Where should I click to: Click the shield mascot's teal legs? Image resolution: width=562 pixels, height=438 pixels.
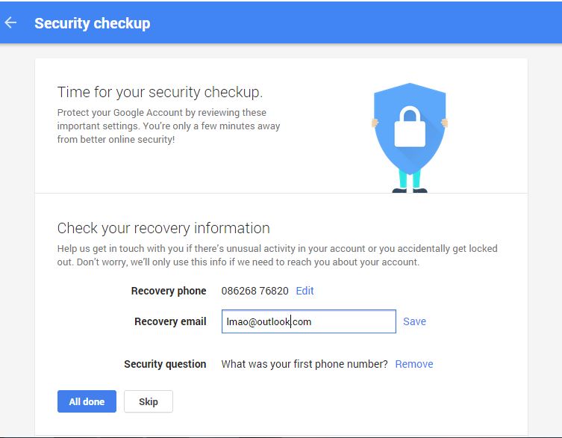coord(410,179)
